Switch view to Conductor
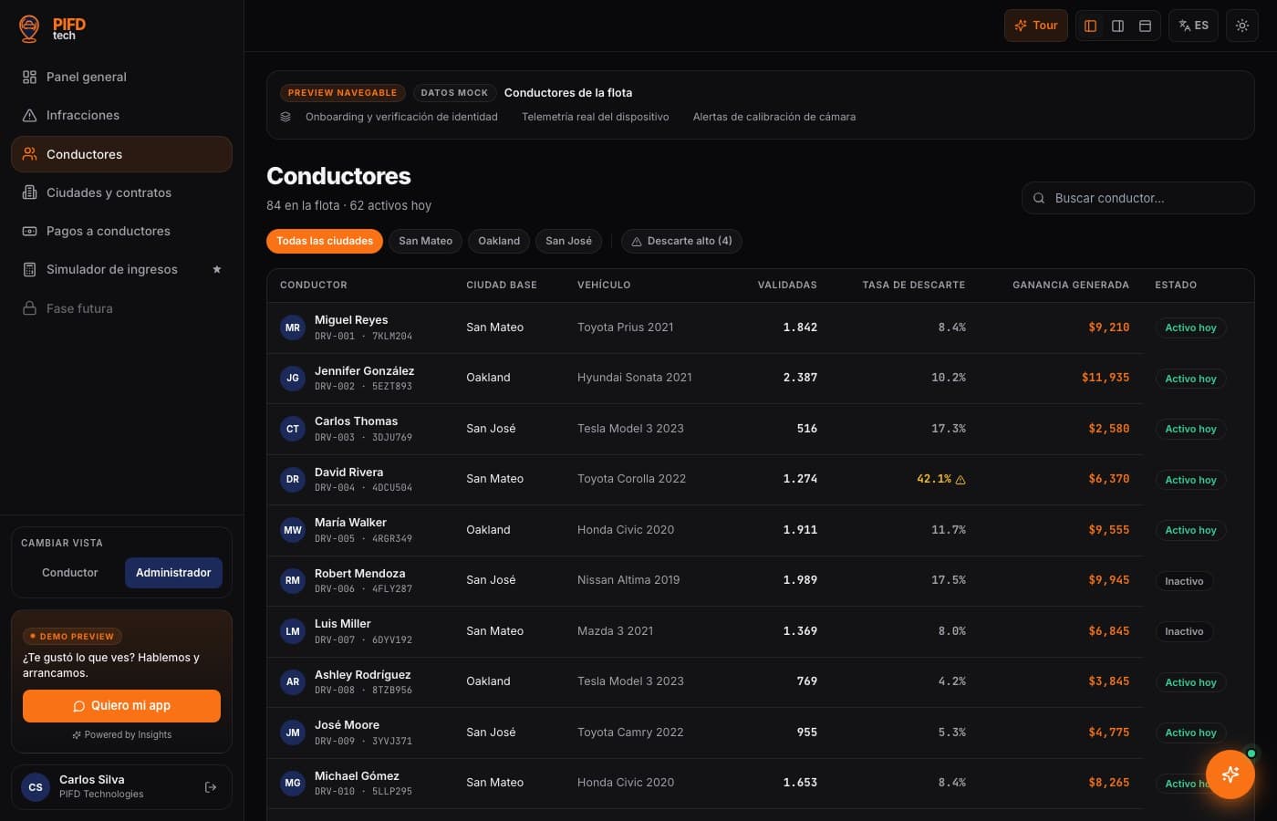1277x821 pixels. [x=70, y=573]
